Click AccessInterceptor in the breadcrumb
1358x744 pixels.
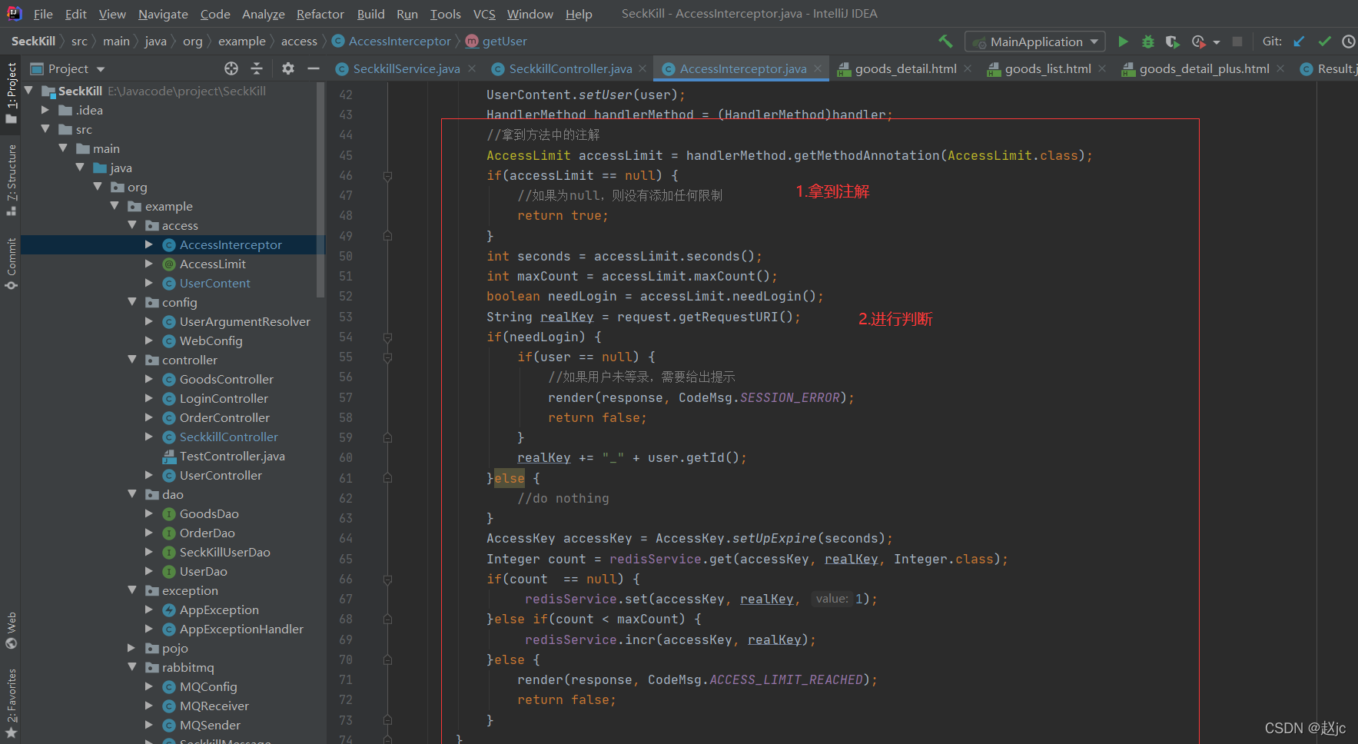pos(400,42)
